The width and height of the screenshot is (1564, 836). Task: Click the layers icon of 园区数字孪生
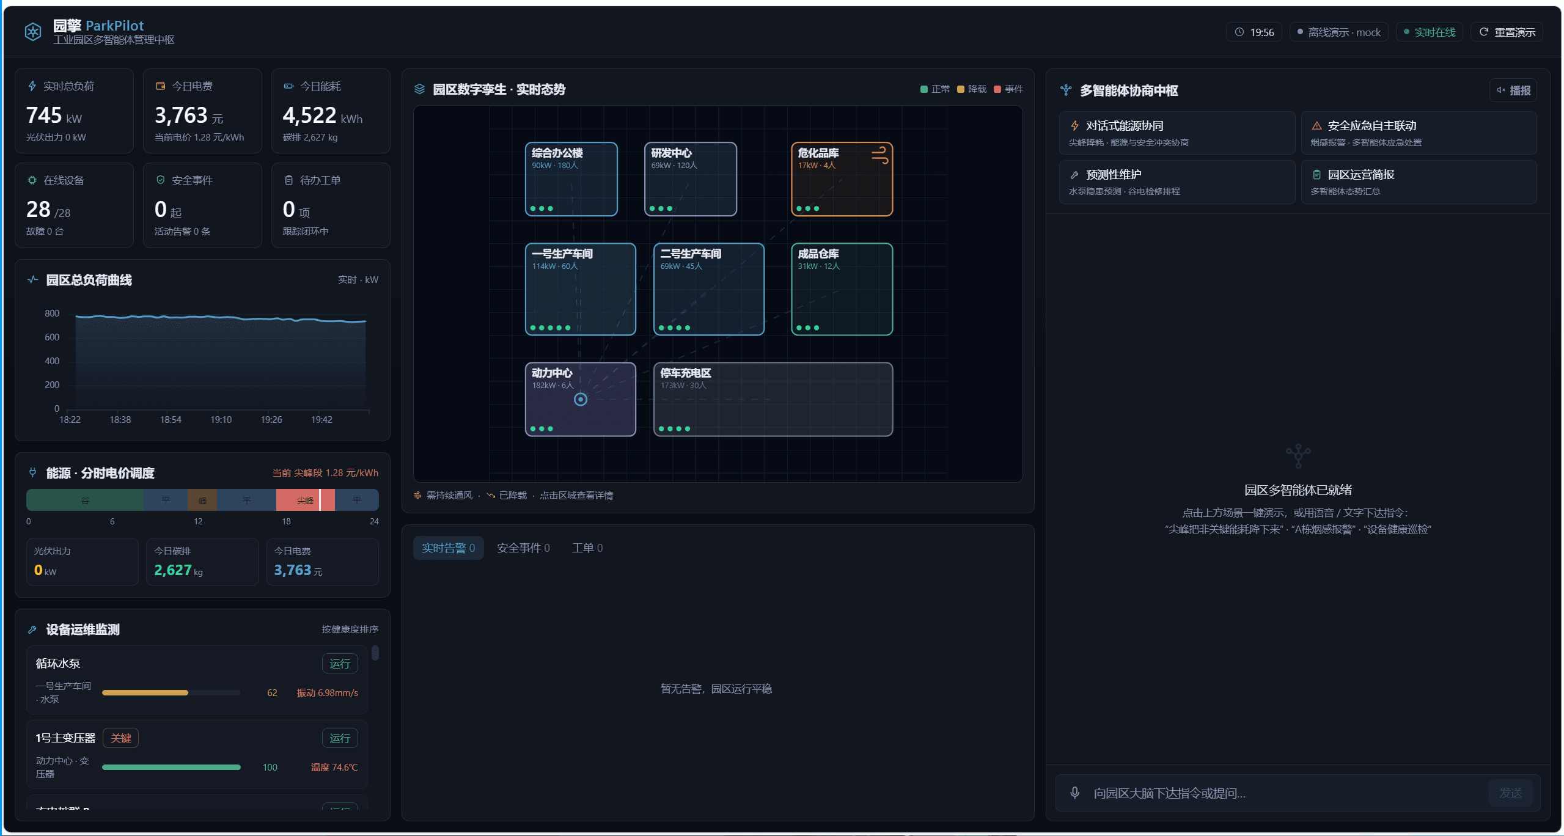pos(419,89)
